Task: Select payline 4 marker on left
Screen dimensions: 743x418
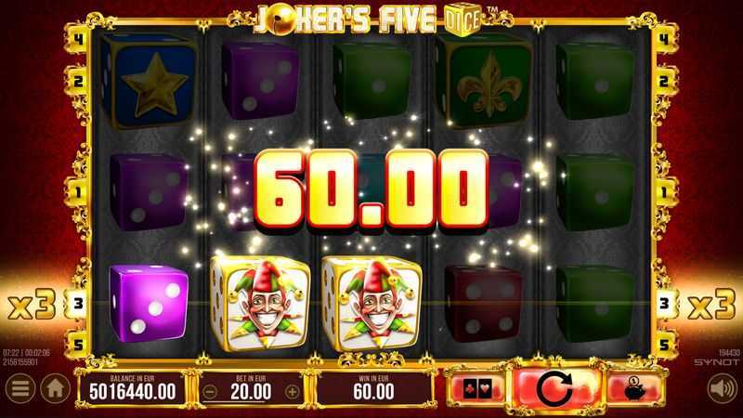Action: (x=77, y=39)
